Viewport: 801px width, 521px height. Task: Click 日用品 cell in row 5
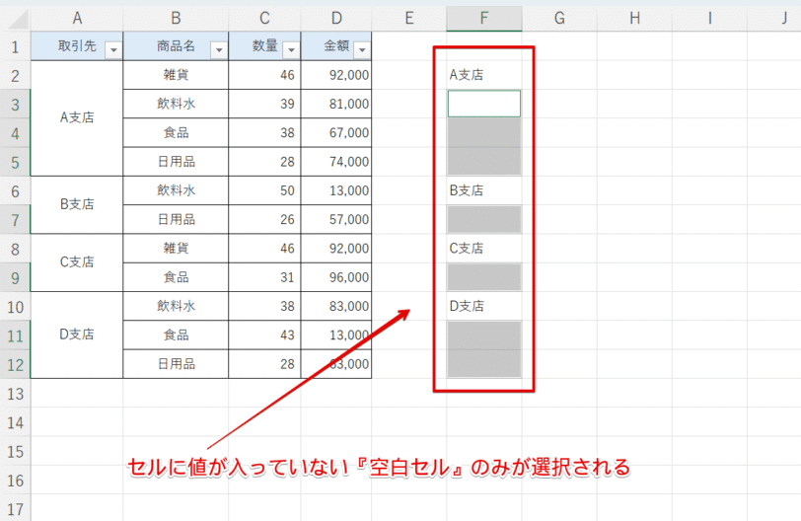click(176, 162)
